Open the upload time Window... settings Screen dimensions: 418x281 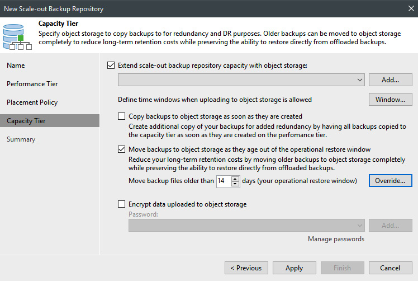[x=390, y=100]
